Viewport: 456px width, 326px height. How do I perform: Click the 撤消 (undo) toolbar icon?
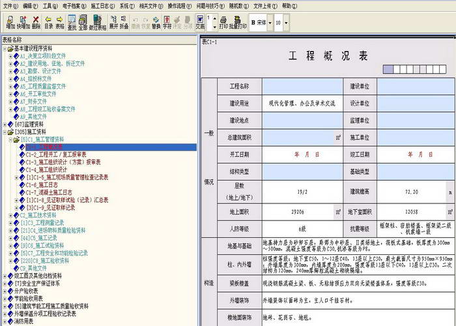click(135, 22)
